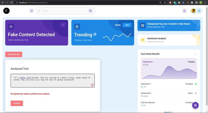Screen dimensions: 208x113
Task: Click the red grammar counter badge
Action: [92, 85]
